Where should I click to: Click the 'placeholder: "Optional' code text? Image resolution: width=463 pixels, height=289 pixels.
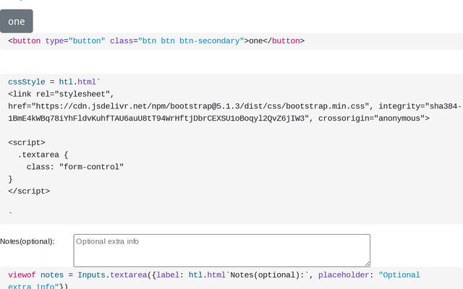(369, 275)
